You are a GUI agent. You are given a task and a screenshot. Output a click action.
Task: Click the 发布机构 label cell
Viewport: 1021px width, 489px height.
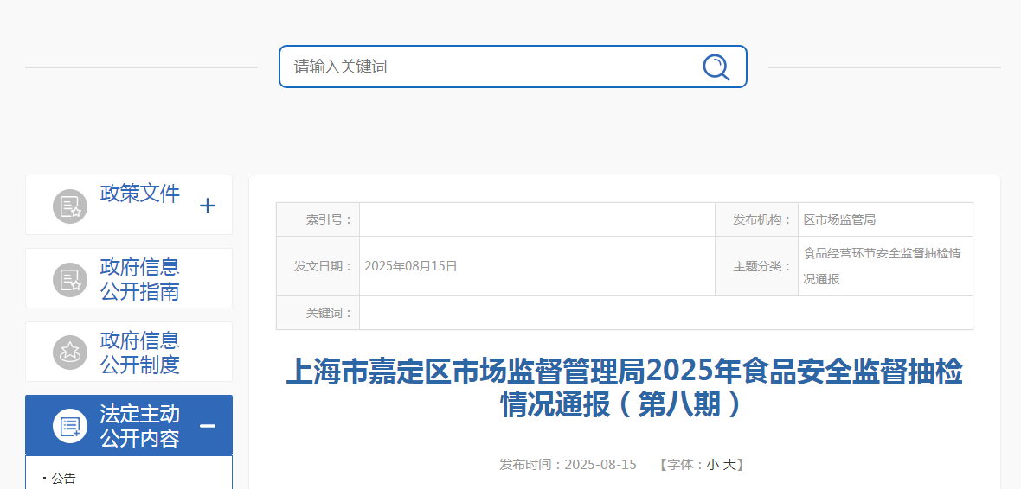pos(756,219)
